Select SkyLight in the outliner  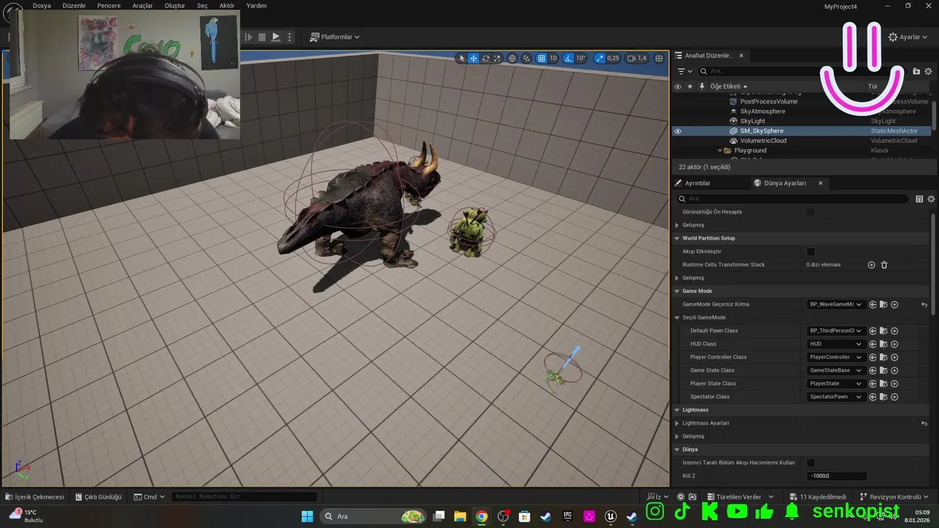(x=752, y=121)
